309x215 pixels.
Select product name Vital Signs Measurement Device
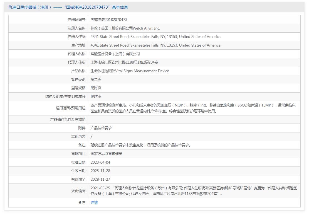(130, 71)
